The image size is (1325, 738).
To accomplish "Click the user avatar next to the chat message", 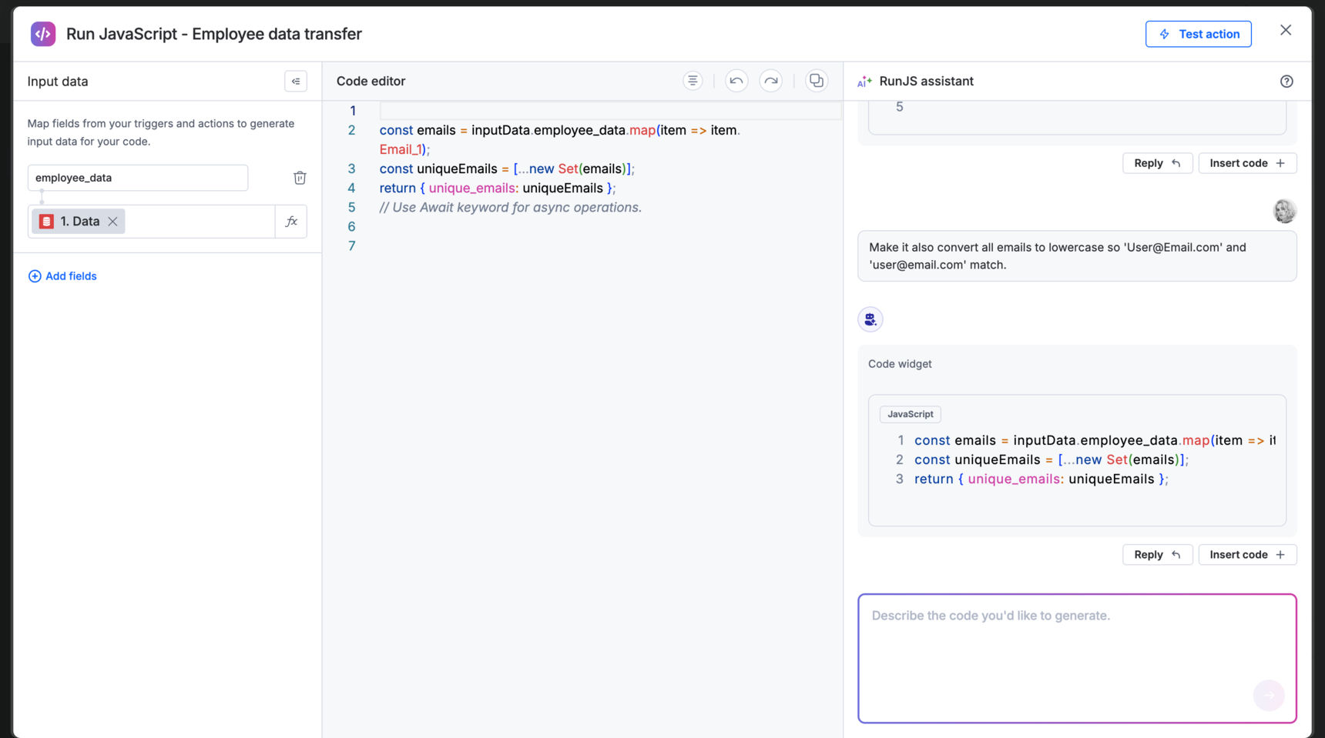I will (1284, 211).
